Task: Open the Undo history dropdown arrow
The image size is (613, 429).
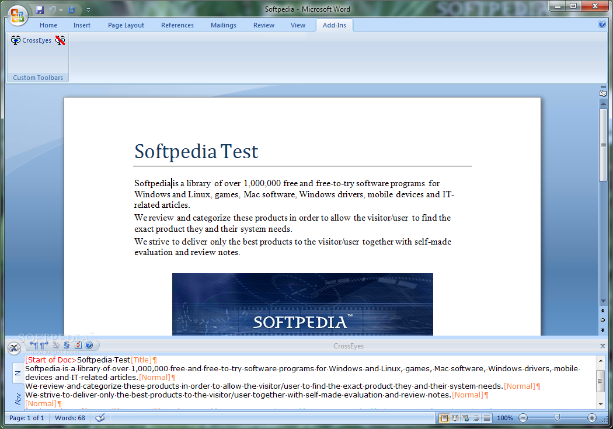Action: [x=61, y=10]
